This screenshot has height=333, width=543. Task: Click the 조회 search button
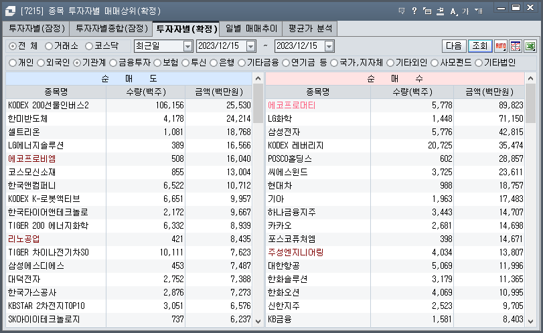click(480, 46)
